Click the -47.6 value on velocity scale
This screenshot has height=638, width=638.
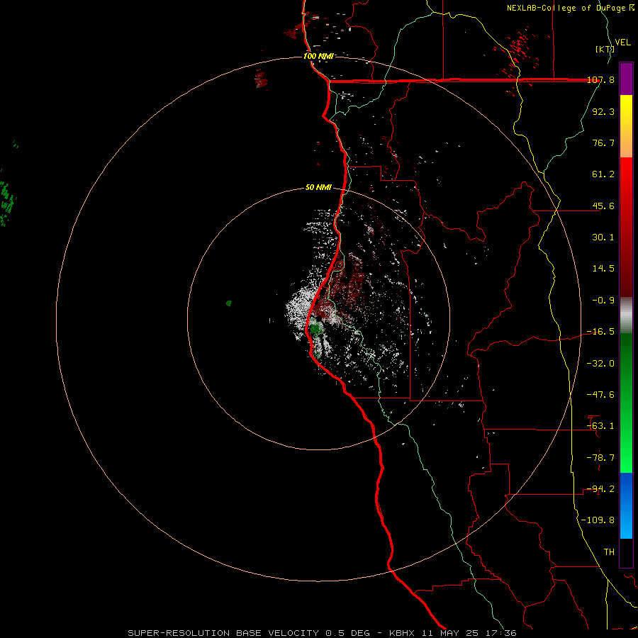pyautogui.click(x=600, y=395)
